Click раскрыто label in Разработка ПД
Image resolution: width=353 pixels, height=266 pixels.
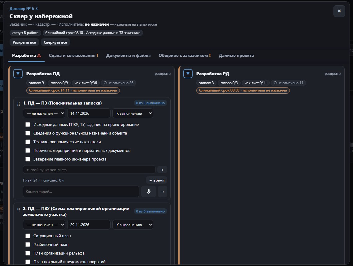163,74
